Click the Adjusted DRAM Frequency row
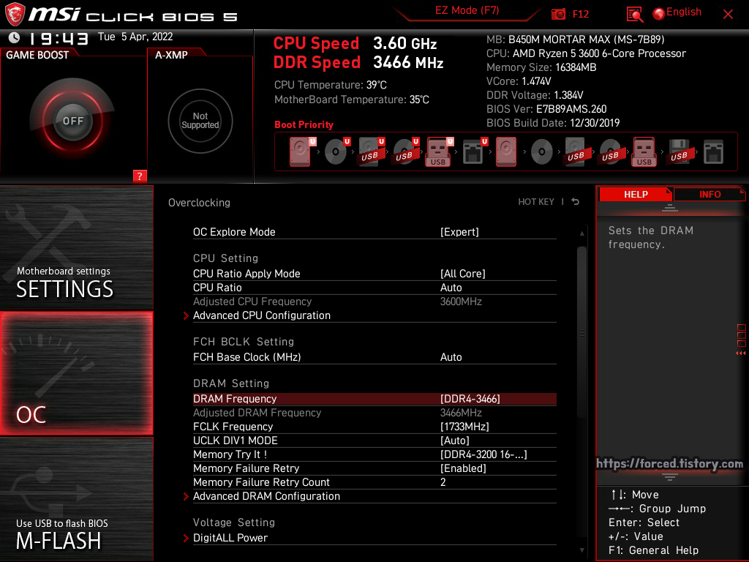Viewport: 749px width, 562px height. coord(374,413)
